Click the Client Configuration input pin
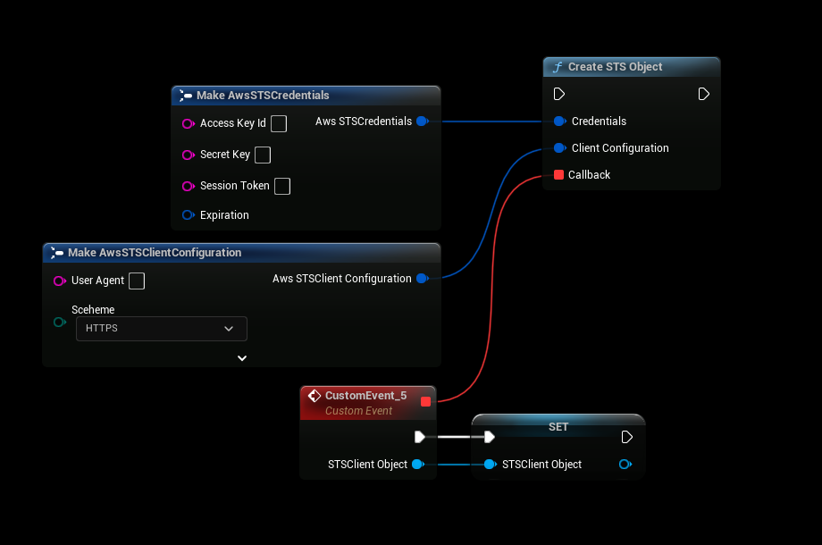Image resolution: width=822 pixels, height=545 pixels. (559, 148)
